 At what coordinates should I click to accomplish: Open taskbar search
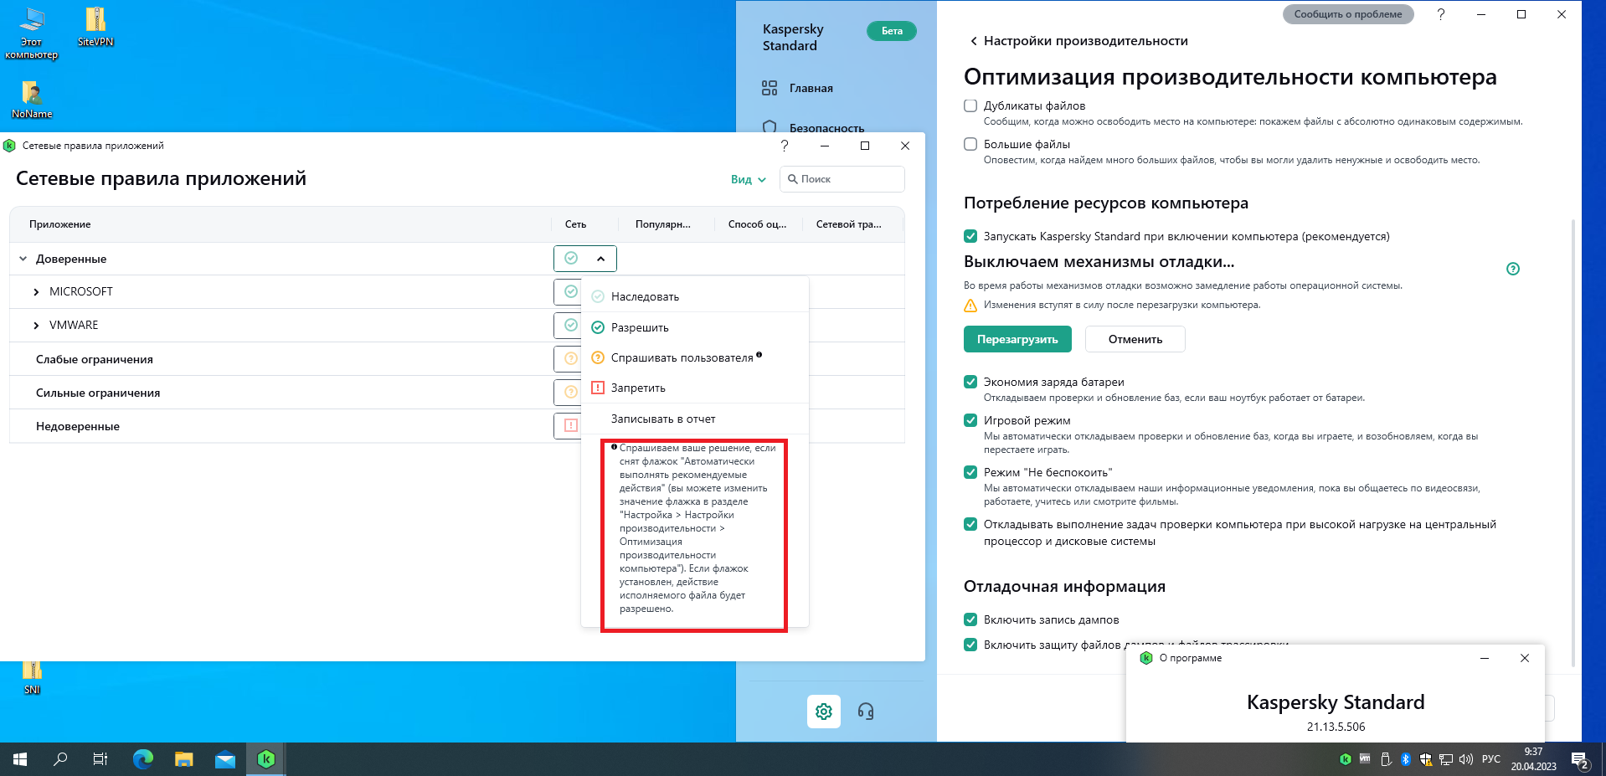coord(60,759)
